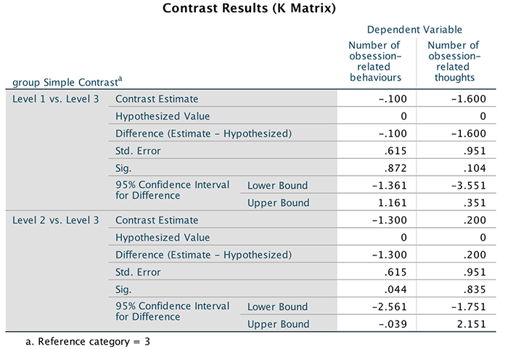Viewport: 508px width, 349px height.
Task: Select the -1.361 lower bound cell
Action: coord(392,186)
